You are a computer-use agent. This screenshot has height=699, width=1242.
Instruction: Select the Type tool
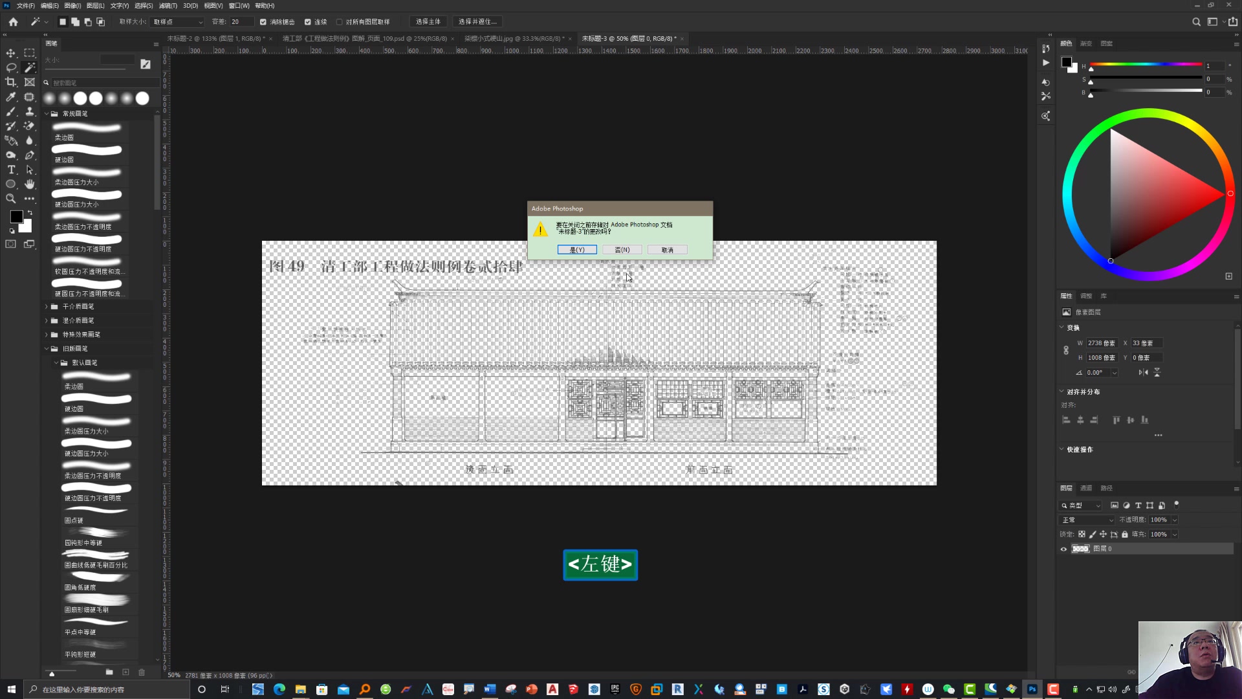point(11,170)
